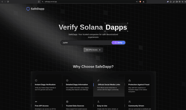The width and height of the screenshot is (186, 110).
Task: Open site settings icon beside the URL
Action: (43, 2)
